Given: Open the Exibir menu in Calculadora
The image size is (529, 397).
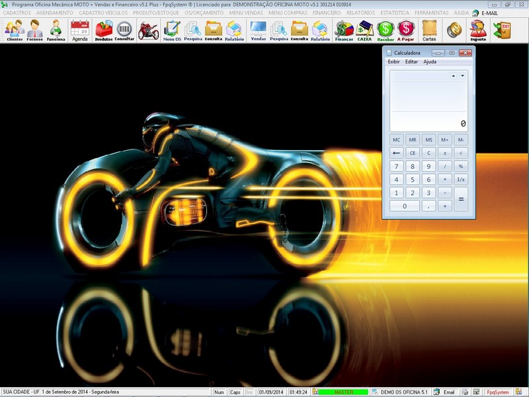Looking at the screenshot, I should [393, 62].
